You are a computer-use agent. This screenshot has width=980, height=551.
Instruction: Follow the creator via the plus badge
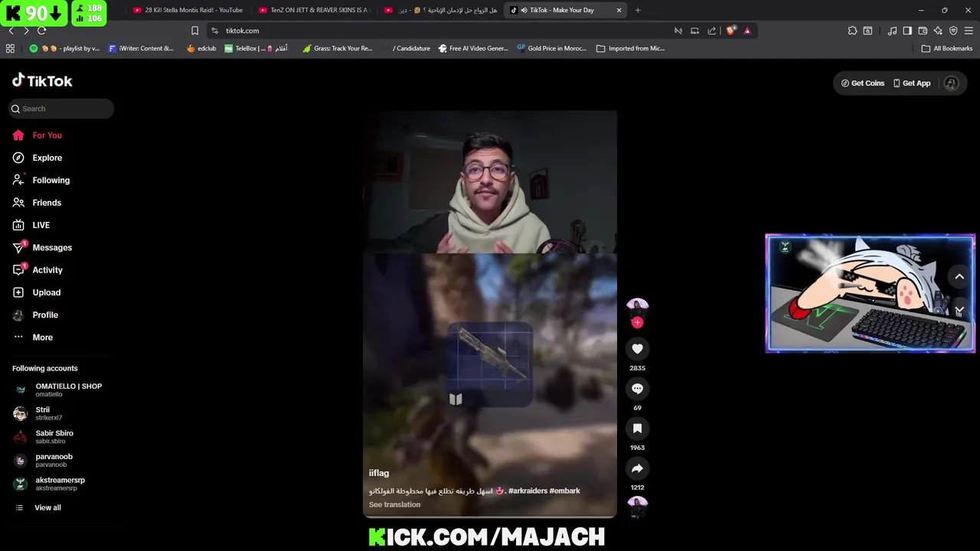click(x=637, y=322)
